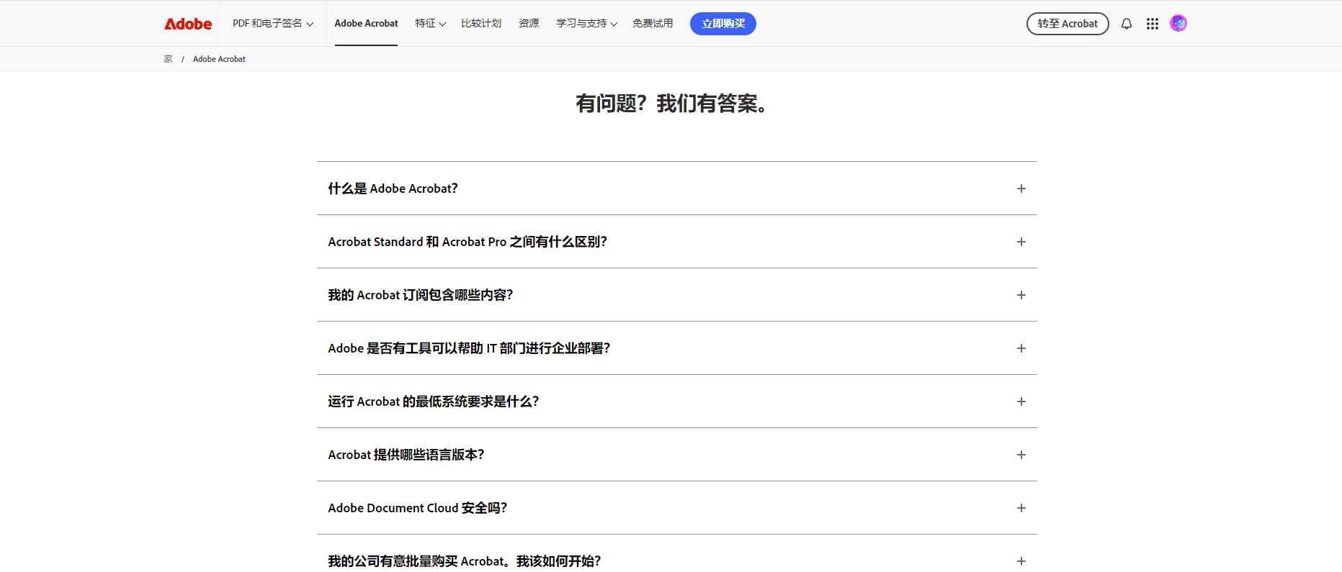
Task: Click the question "我的 Acrobat 订阅包含哪些内容?"
Action: tap(420, 295)
